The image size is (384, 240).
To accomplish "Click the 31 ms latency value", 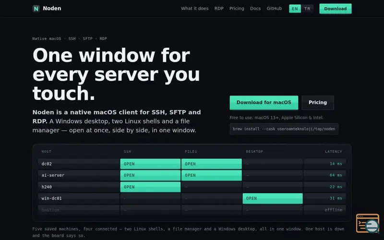I will pos(336,198).
